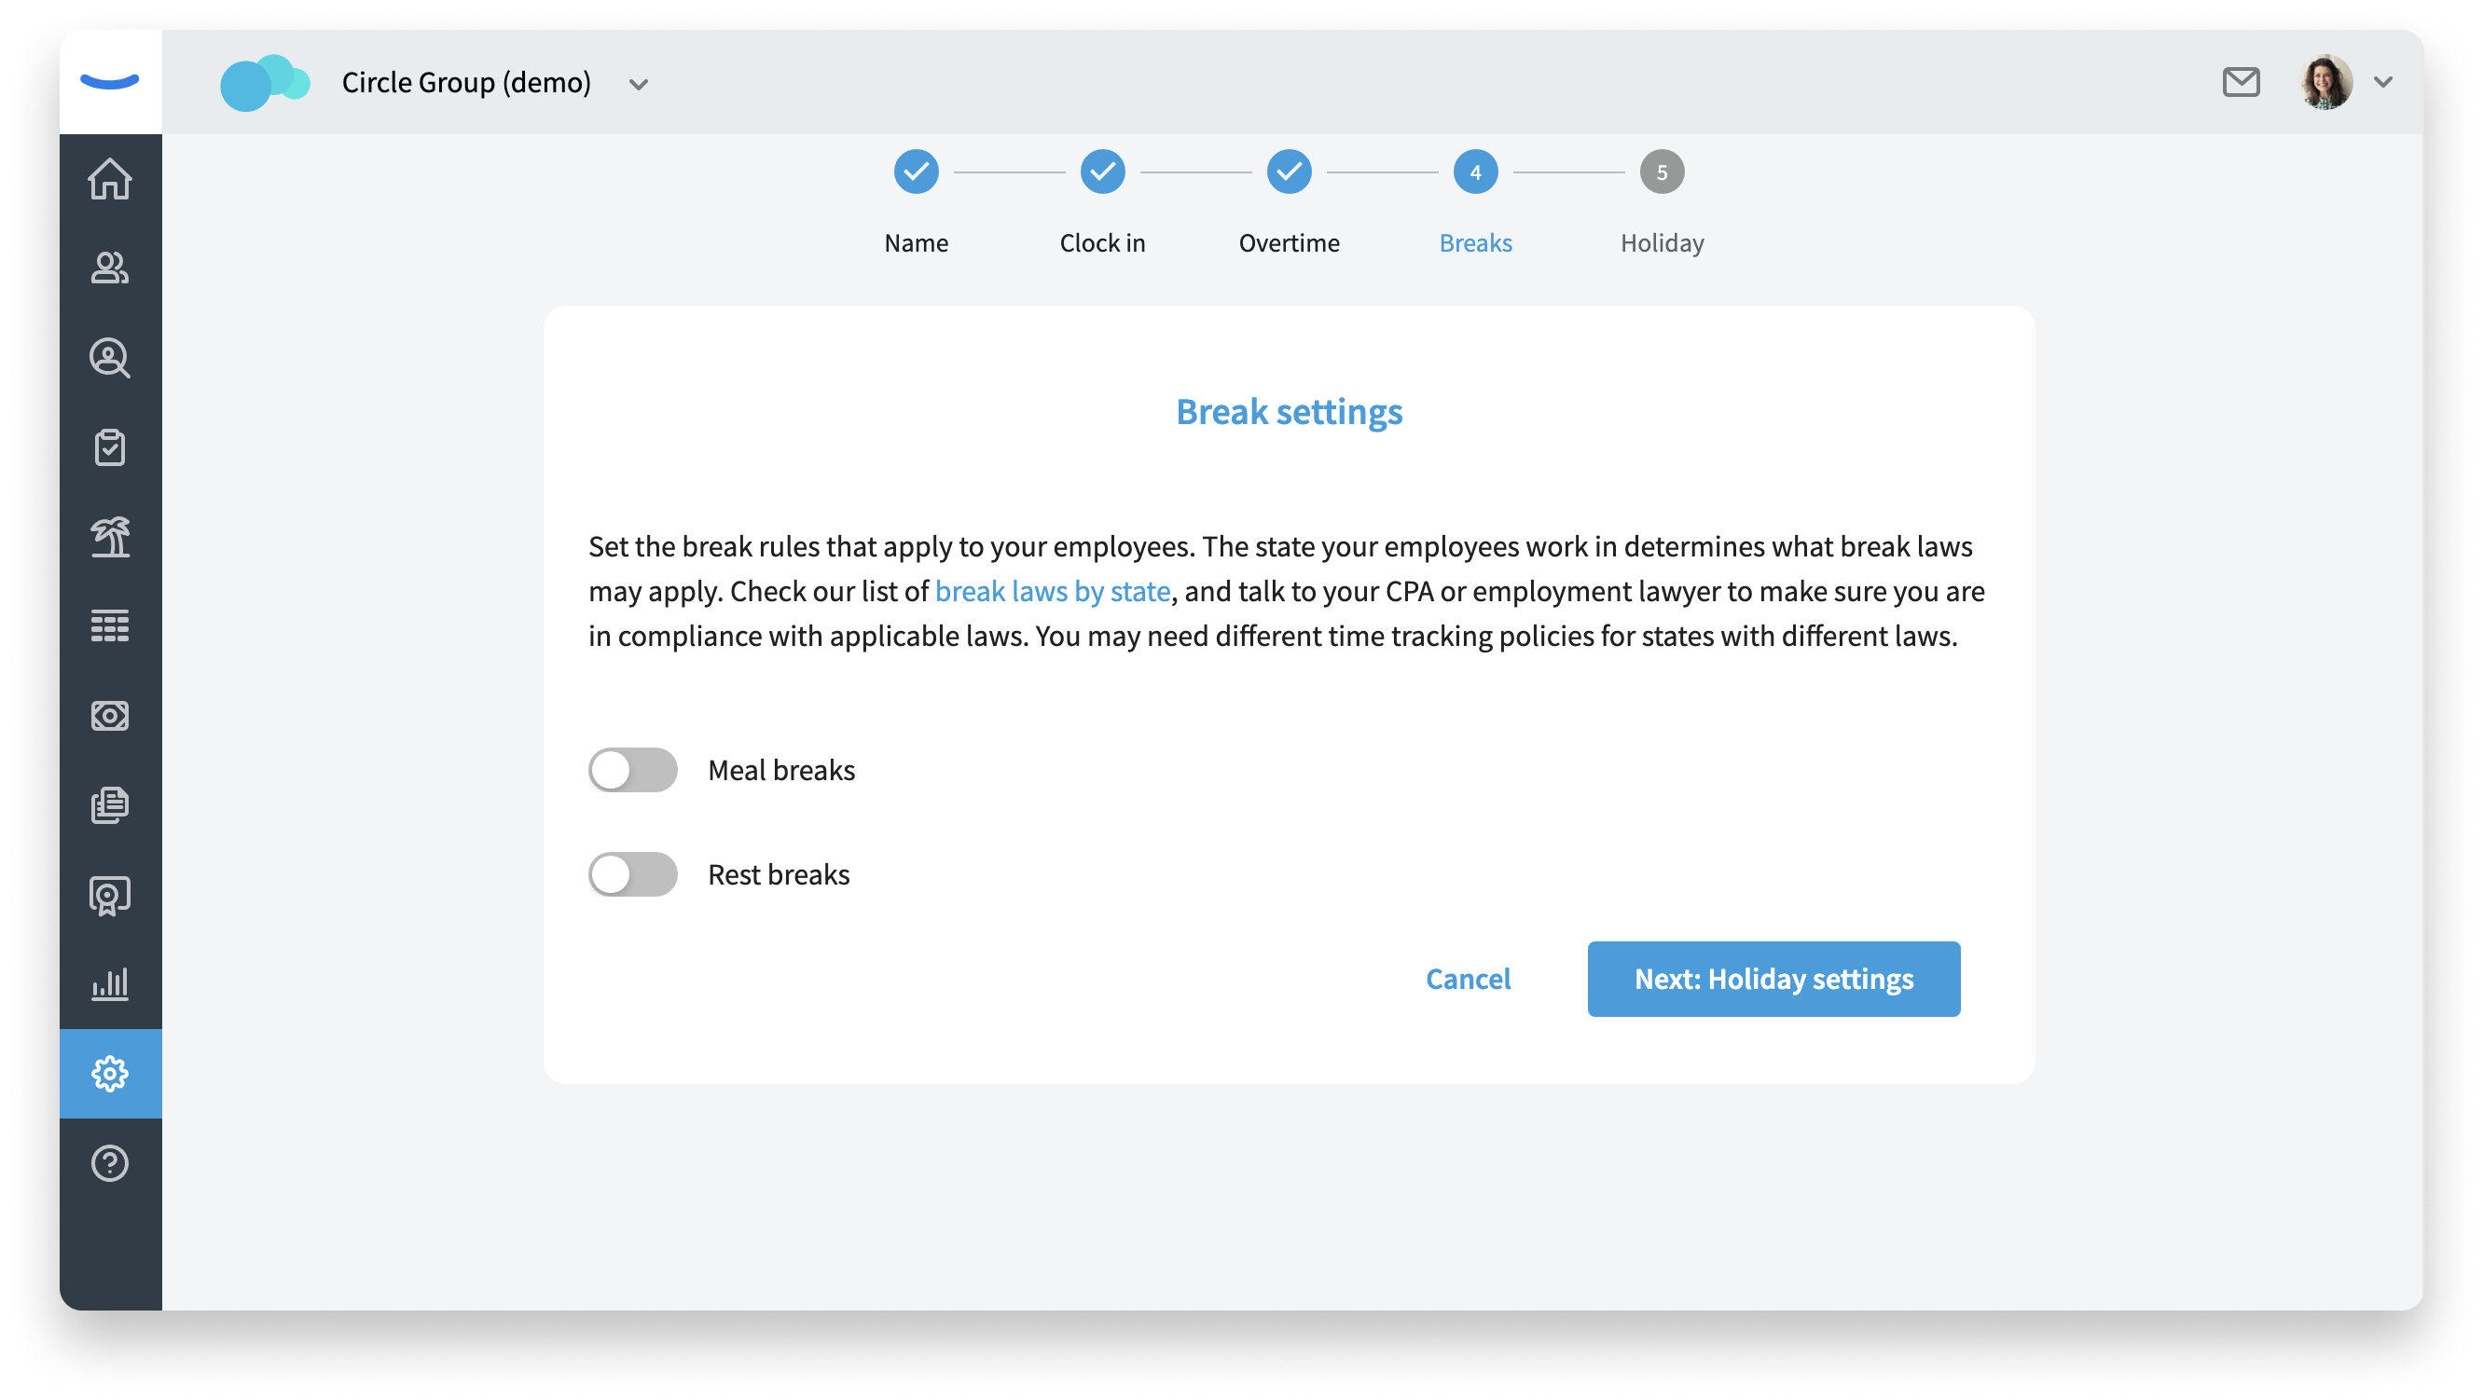Open the certificate badge icon in sidebar
The height and width of the screenshot is (1400, 2484).
(110, 896)
